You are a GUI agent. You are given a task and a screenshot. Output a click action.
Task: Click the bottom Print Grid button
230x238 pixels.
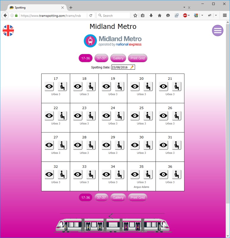click(x=137, y=198)
